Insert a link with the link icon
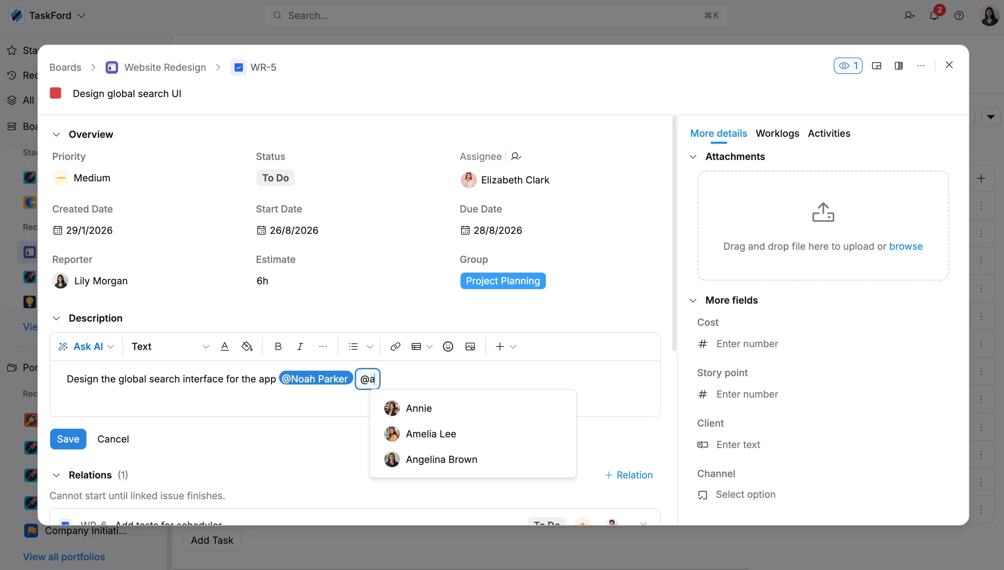The width and height of the screenshot is (1004, 570). click(x=395, y=346)
